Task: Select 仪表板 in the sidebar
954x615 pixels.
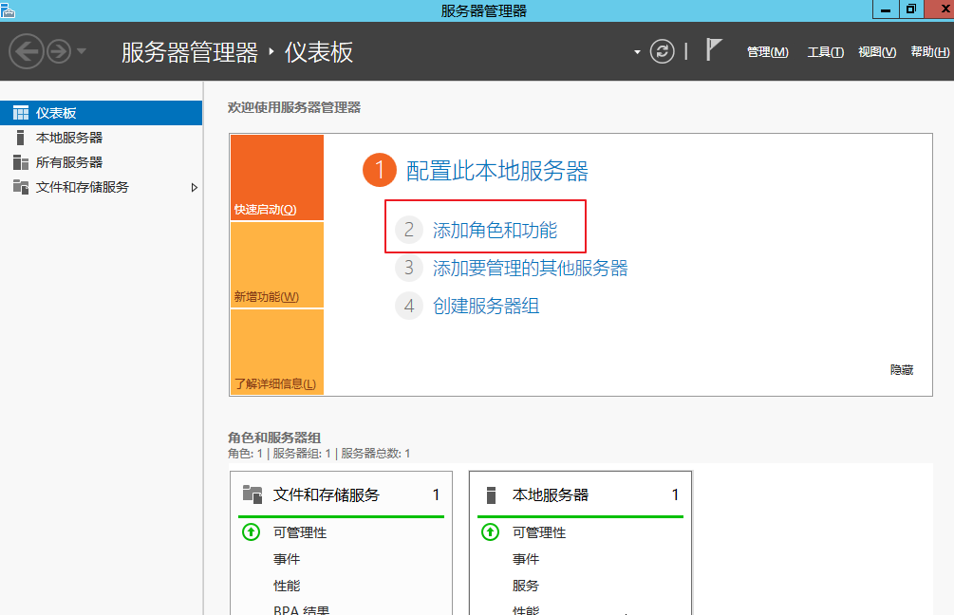Action: click(x=101, y=113)
